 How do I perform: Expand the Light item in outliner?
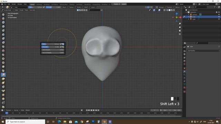tap(189, 19)
